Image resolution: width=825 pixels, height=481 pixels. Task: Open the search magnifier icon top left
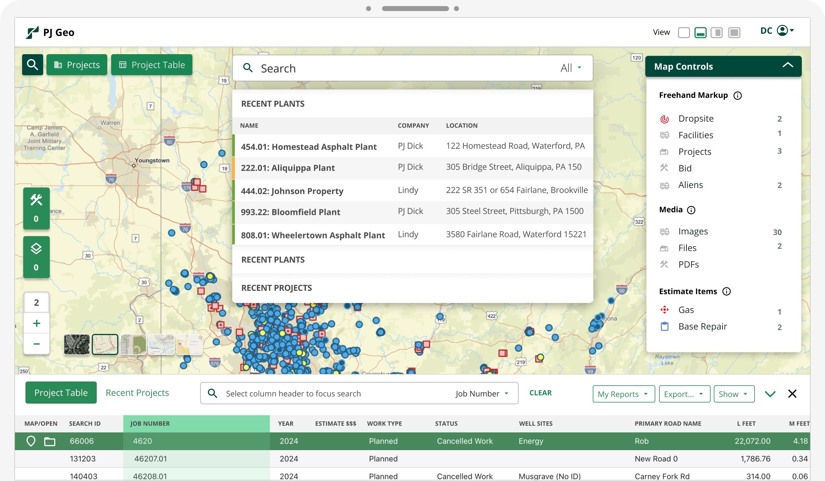pos(32,65)
